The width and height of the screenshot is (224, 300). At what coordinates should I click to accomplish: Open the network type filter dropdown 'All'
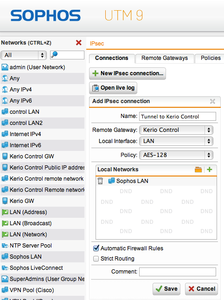click(x=24, y=55)
